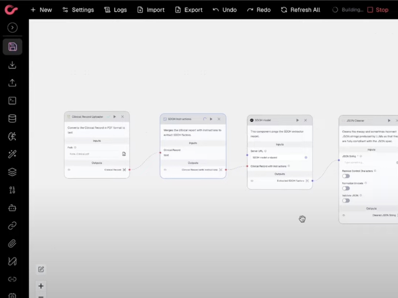Click Extracted SDOH Factors output port dot
The width and height of the screenshot is (398, 298).
pos(312,181)
